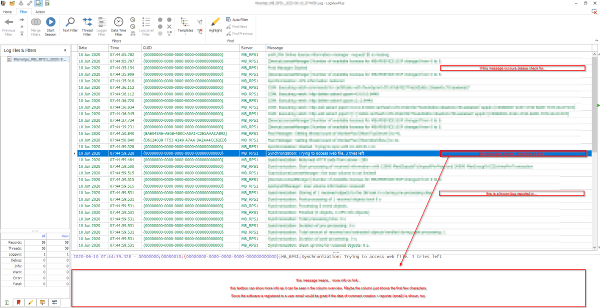Select the row with time 07:44:35.194

334,67
